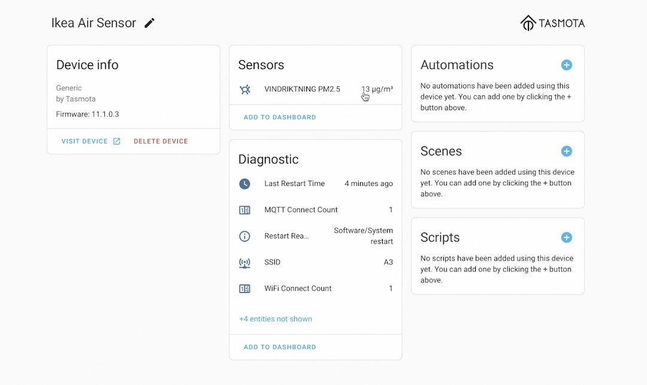Click the counter icon beside MQTT Connect Count
Screen dimensions: 647x385
click(x=244, y=210)
